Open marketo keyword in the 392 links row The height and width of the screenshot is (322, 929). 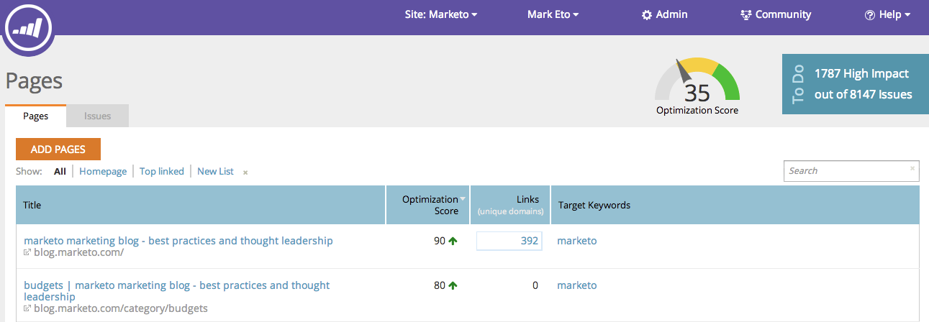577,241
